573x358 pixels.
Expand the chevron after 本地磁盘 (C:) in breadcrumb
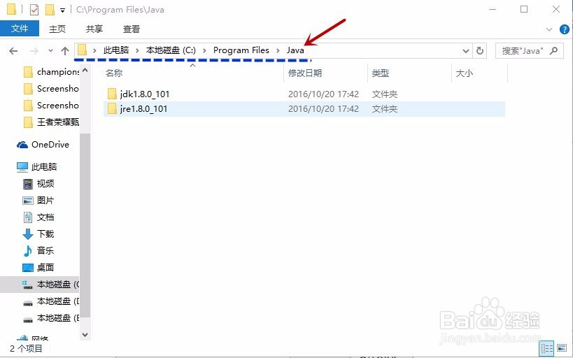204,50
